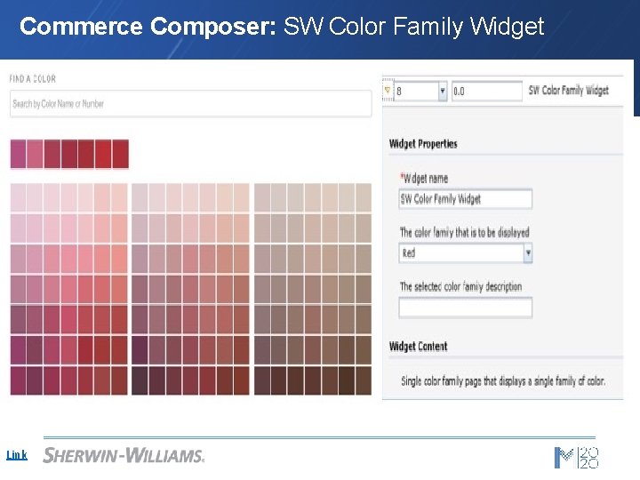The height and width of the screenshot is (480, 640).
Task: Click the Sherwin-Williams logo
Action: click(124, 455)
